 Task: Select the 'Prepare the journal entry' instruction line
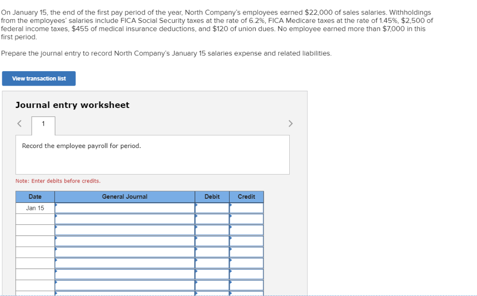click(166, 54)
